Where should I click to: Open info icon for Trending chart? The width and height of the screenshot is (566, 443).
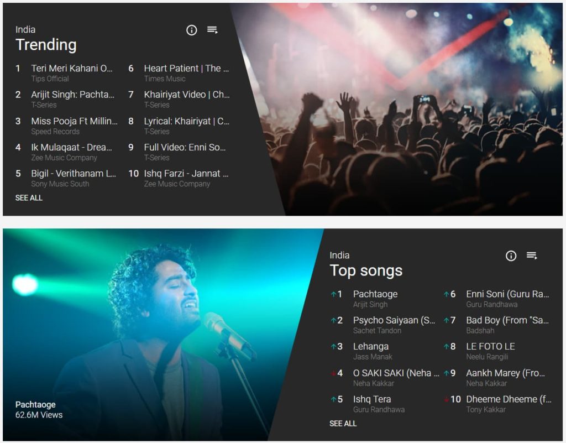191,30
